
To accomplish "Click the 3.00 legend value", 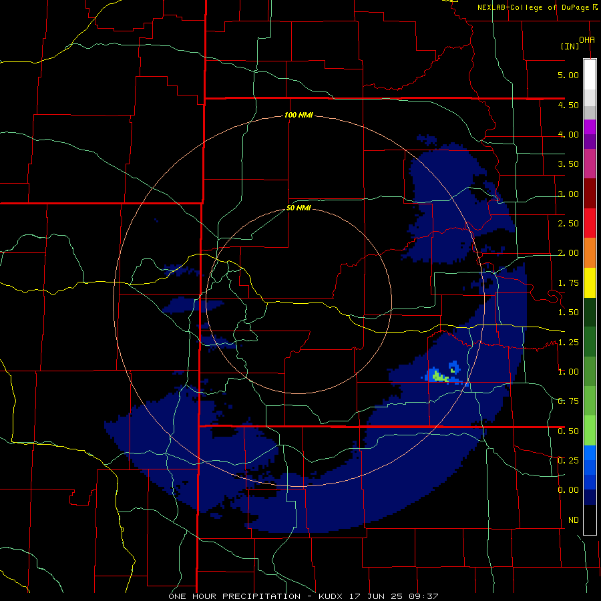I will coord(568,194).
